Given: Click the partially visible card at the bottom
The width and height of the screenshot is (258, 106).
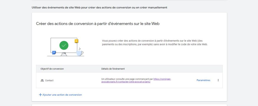Looking at the screenshot, I should (129, 105).
